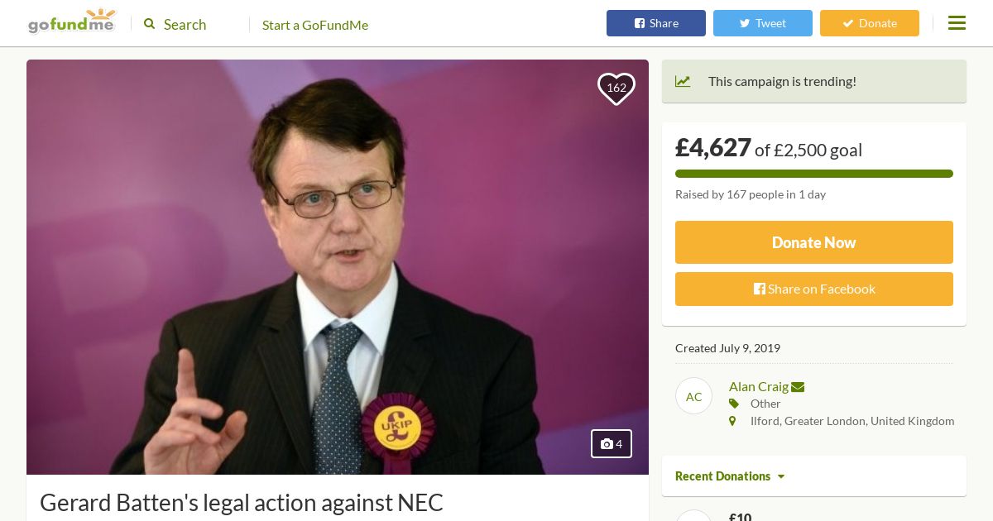Click Share on Facebook button
Image resolution: width=993 pixels, height=521 pixels.
813,289
